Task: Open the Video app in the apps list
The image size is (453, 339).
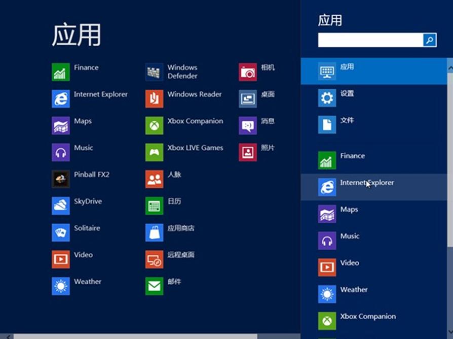Action: [61, 259]
